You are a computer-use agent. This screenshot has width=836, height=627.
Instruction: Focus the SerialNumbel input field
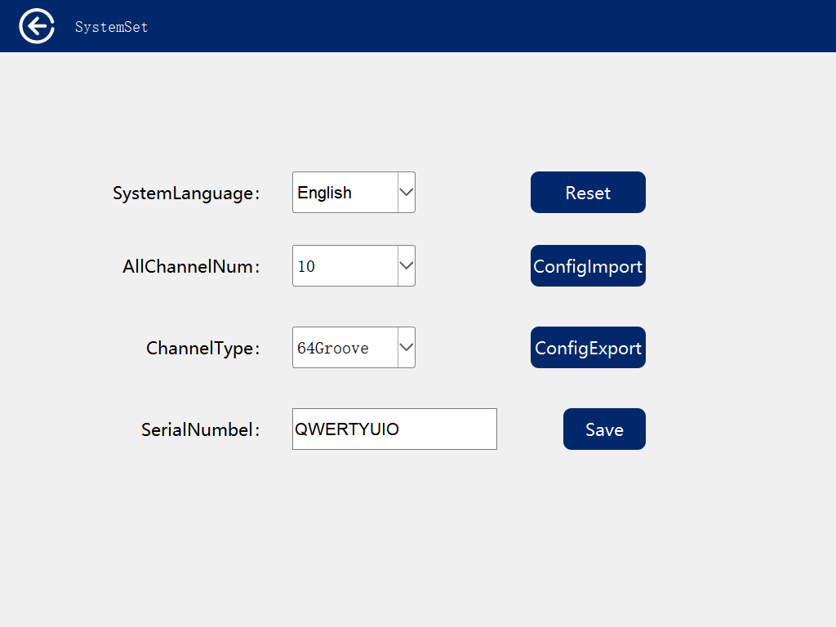(394, 429)
